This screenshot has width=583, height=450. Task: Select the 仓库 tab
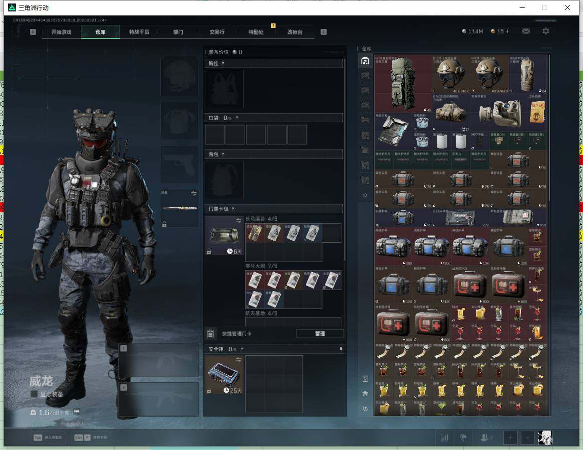pos(100,32)
